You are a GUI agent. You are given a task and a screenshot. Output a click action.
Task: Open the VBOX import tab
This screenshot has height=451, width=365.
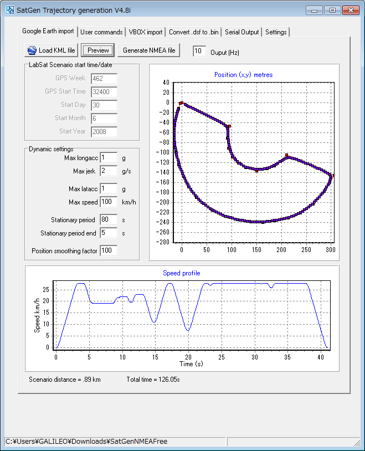146,32
